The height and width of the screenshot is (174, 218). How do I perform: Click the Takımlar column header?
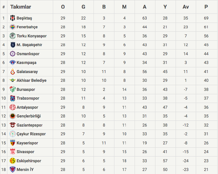[x=21, y=7]
